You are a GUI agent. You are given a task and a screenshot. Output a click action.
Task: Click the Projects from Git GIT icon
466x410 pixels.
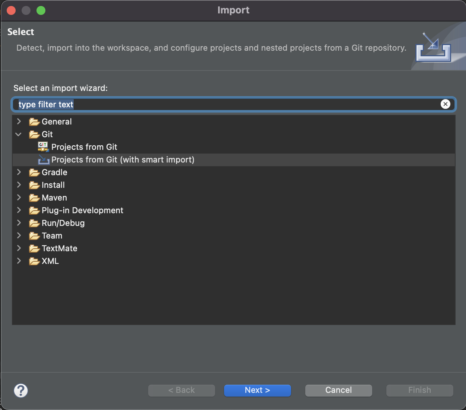point(44,147)
